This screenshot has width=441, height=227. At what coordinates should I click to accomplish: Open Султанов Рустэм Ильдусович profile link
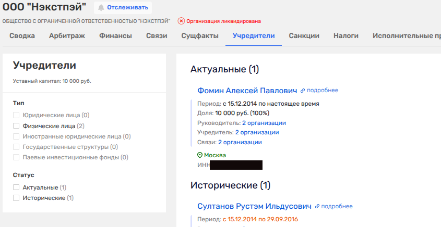[x=254, y=207]
